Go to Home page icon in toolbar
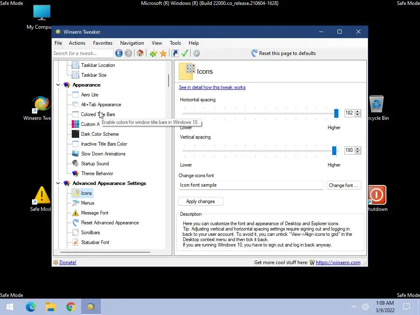Screen dimensions: 420x315 pyautogui.click(x=140, y=53)
